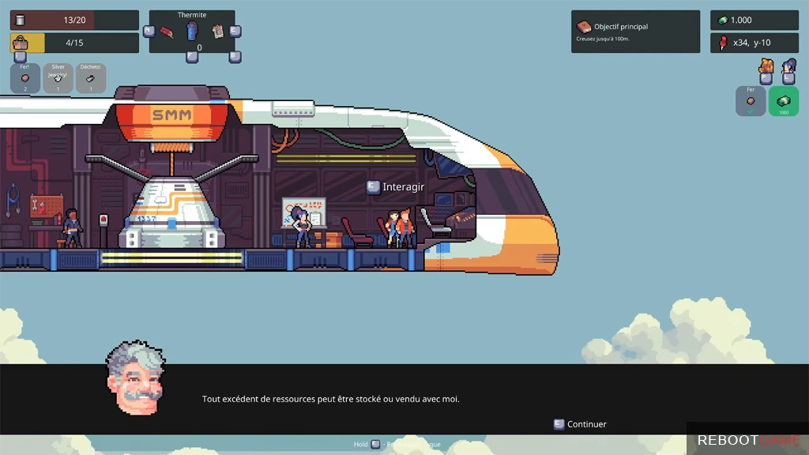The image size is (809, 455).
Task: Select the blue thermite canister icon
Action: pos(191,32)
